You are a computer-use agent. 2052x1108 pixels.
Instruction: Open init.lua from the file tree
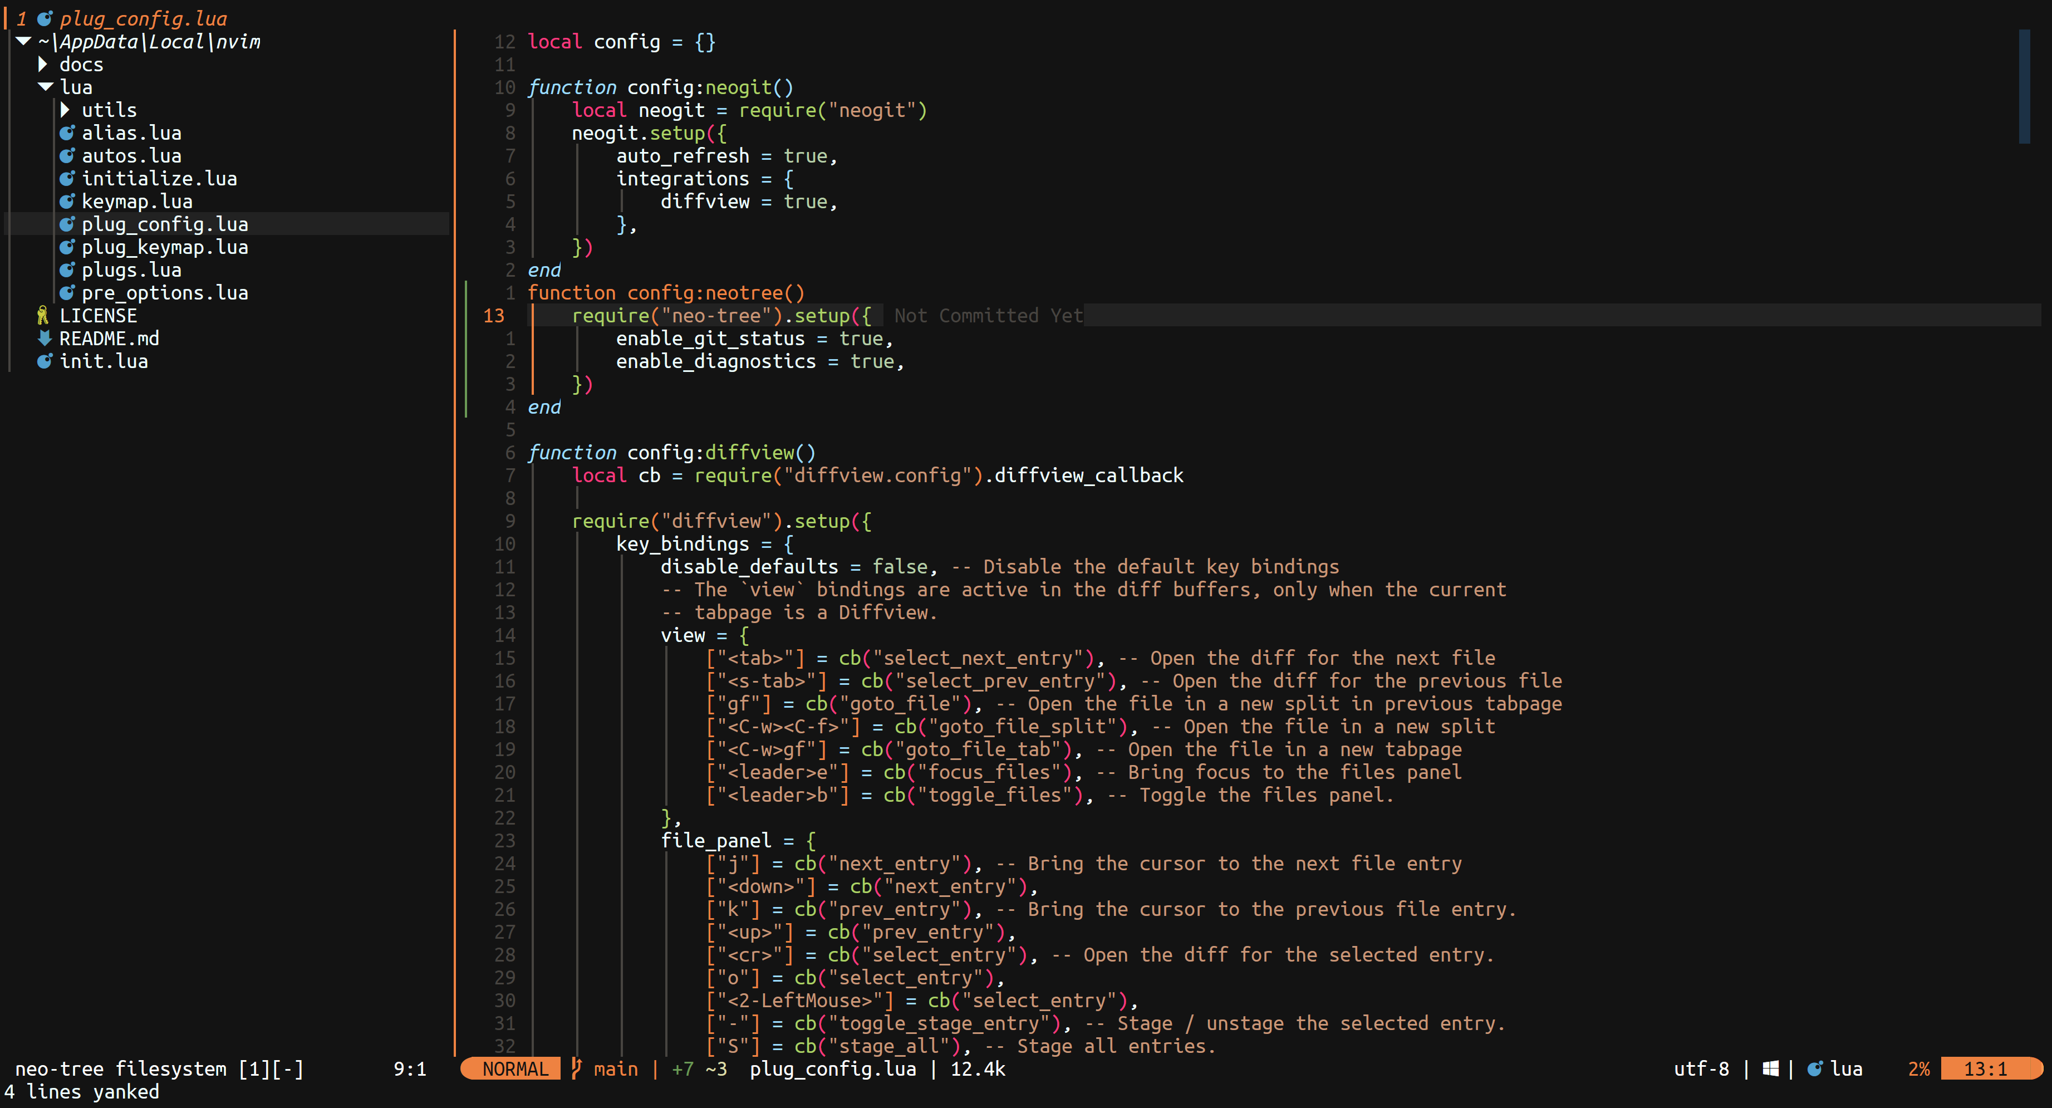coord(104,362)
